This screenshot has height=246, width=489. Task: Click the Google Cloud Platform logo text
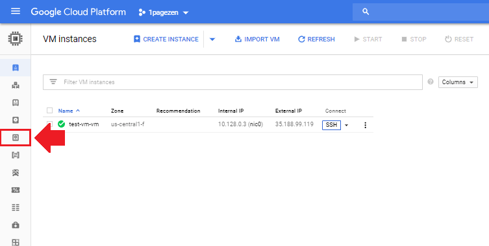(x=79, y=12)
